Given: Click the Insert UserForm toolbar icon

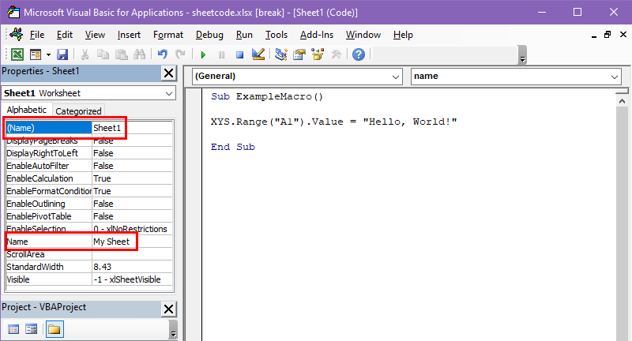Looking at the screenshot, I should [36, 54].
